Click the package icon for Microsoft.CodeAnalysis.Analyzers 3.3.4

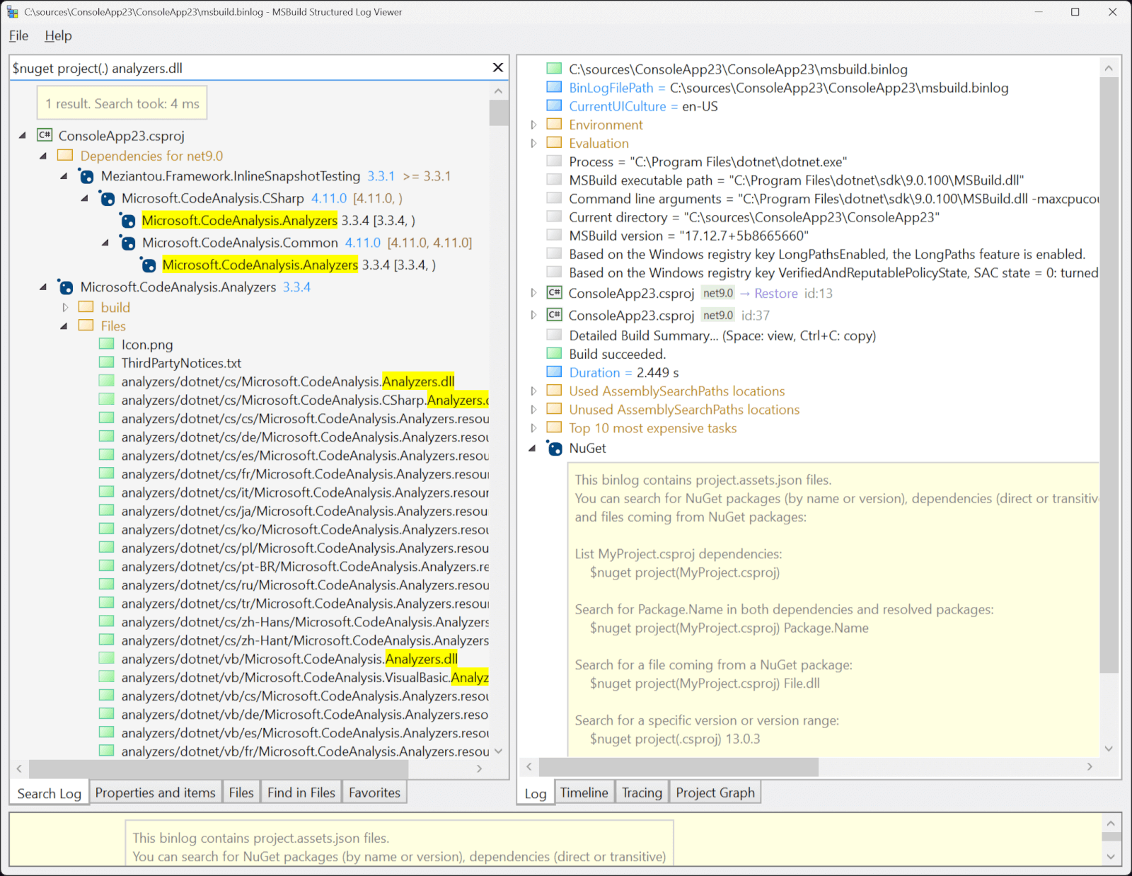click(x=65, y=287)
